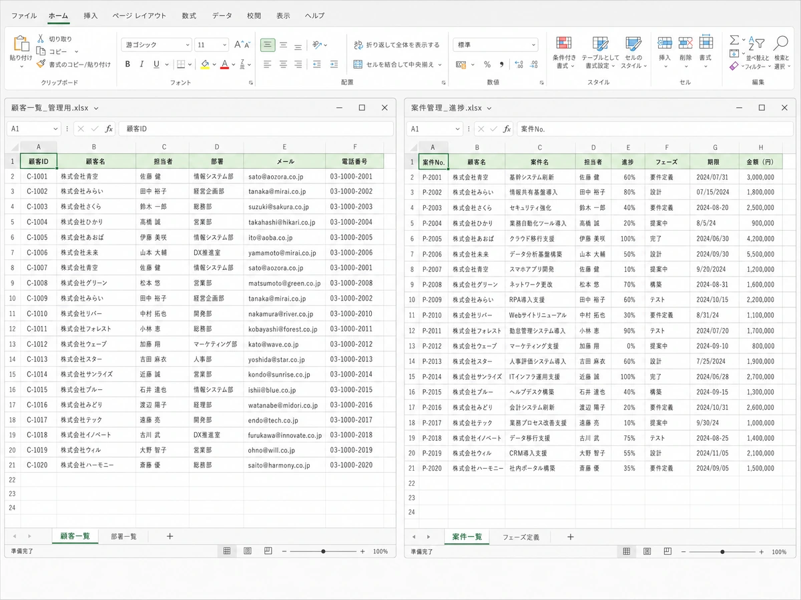Open Find & Select (検索と選択) magnifier

tap(781, 53)
